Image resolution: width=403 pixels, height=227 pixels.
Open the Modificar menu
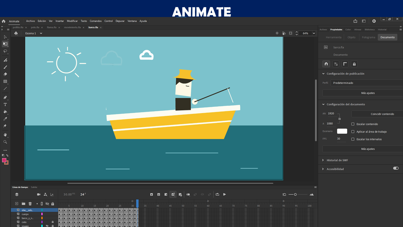click(72, 21)
